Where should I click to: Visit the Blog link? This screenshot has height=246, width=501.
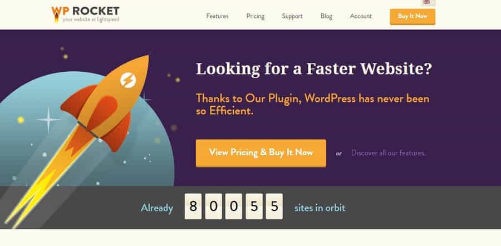326,16
